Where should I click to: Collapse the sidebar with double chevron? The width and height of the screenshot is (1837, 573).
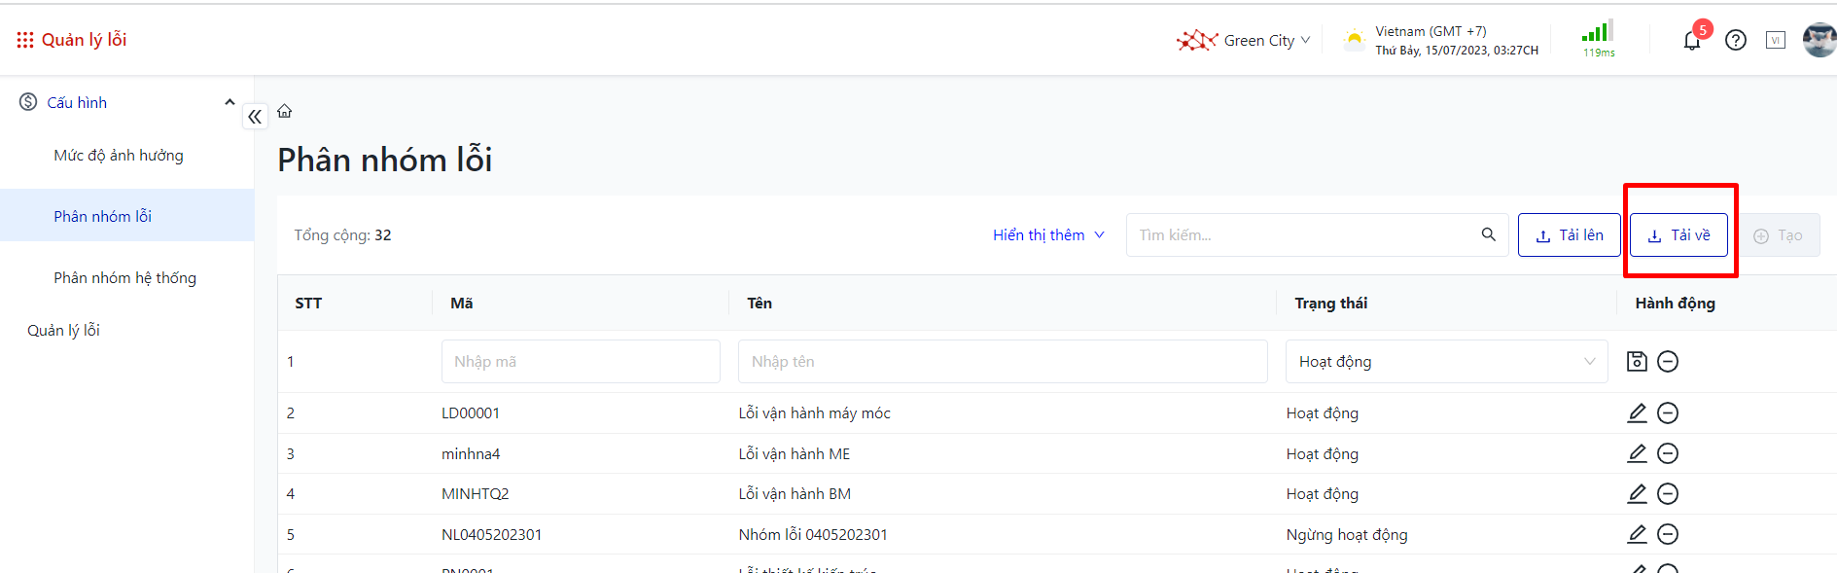tap(255, 117)
